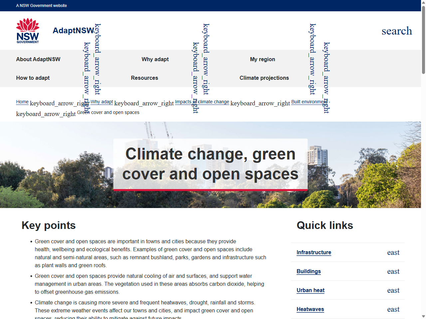Open Heatwaves quick link
Viewport: 426px width, 319px height.
point(310,309)
